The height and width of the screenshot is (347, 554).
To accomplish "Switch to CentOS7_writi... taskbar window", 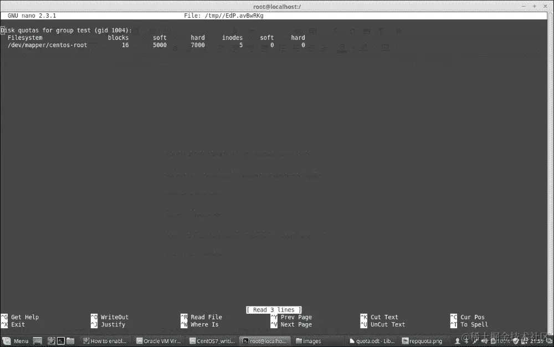I will (212, 341).
